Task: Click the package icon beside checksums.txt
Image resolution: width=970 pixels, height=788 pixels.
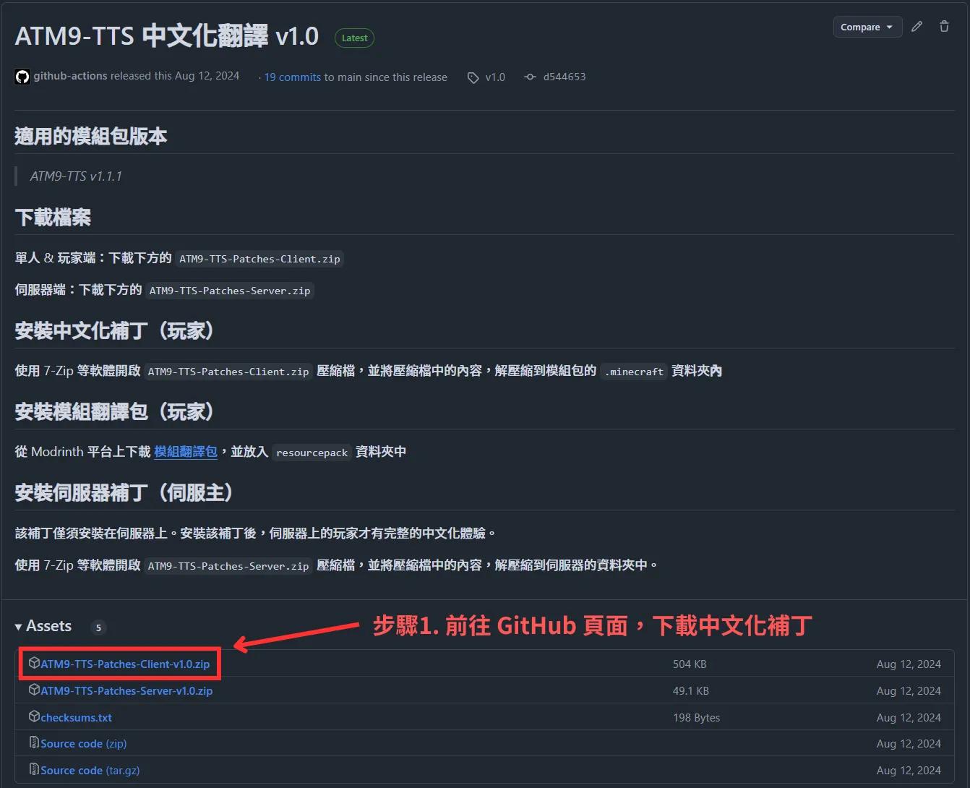Action: point(34,716)
